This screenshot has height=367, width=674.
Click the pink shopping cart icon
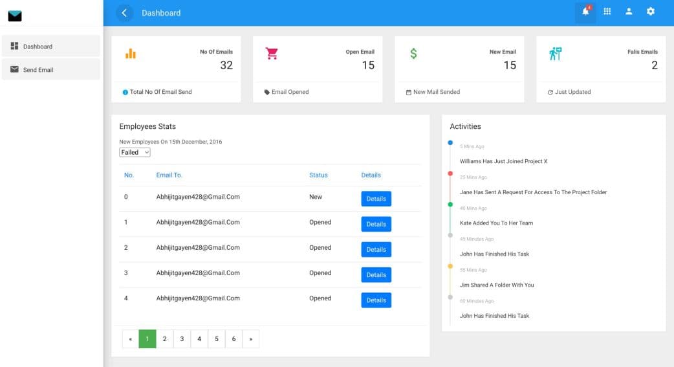pos(272,53)
